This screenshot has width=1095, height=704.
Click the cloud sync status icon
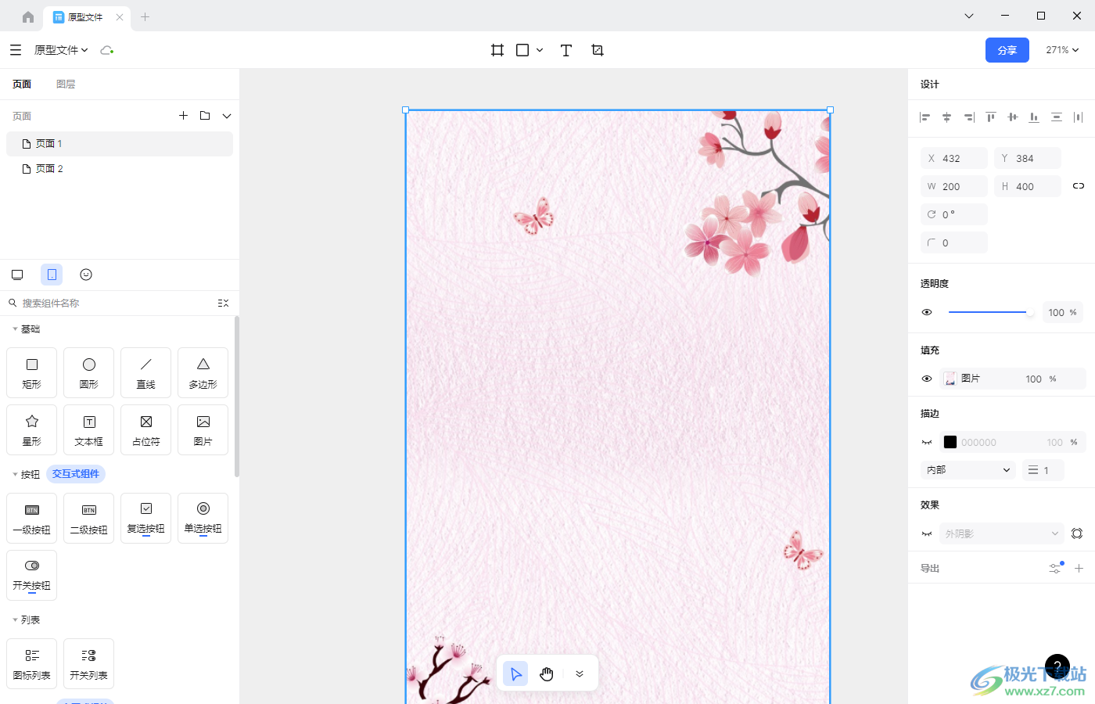click(x=107, y=50)
